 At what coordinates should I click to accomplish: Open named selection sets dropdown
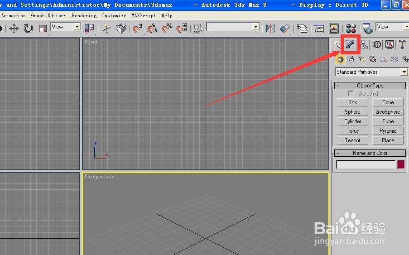pos(233,27)
